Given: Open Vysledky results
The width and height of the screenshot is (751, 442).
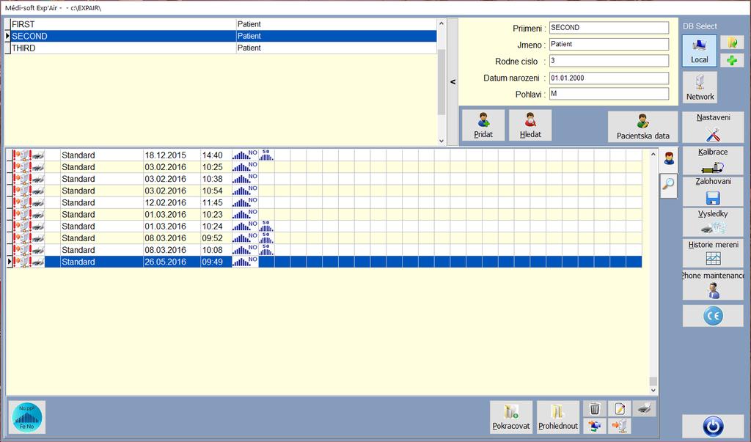Looking at the screenshot, I should 713,221.
